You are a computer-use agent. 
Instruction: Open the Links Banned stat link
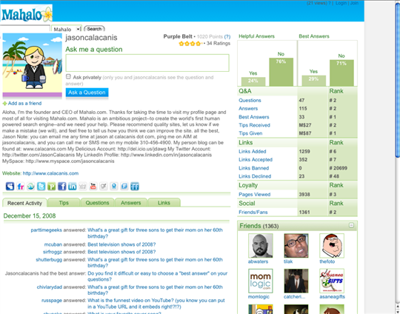254,168
